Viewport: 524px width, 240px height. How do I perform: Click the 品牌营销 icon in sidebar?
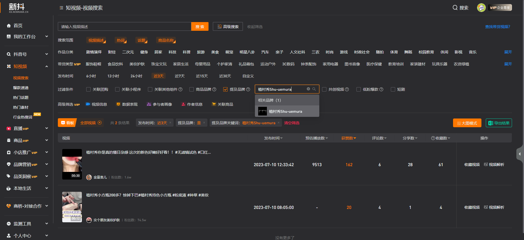[x=9, y=165]
